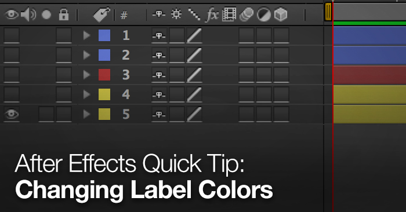
Task: Expand layer 1 disclosure triangle
Action: (x=86, y=35)
